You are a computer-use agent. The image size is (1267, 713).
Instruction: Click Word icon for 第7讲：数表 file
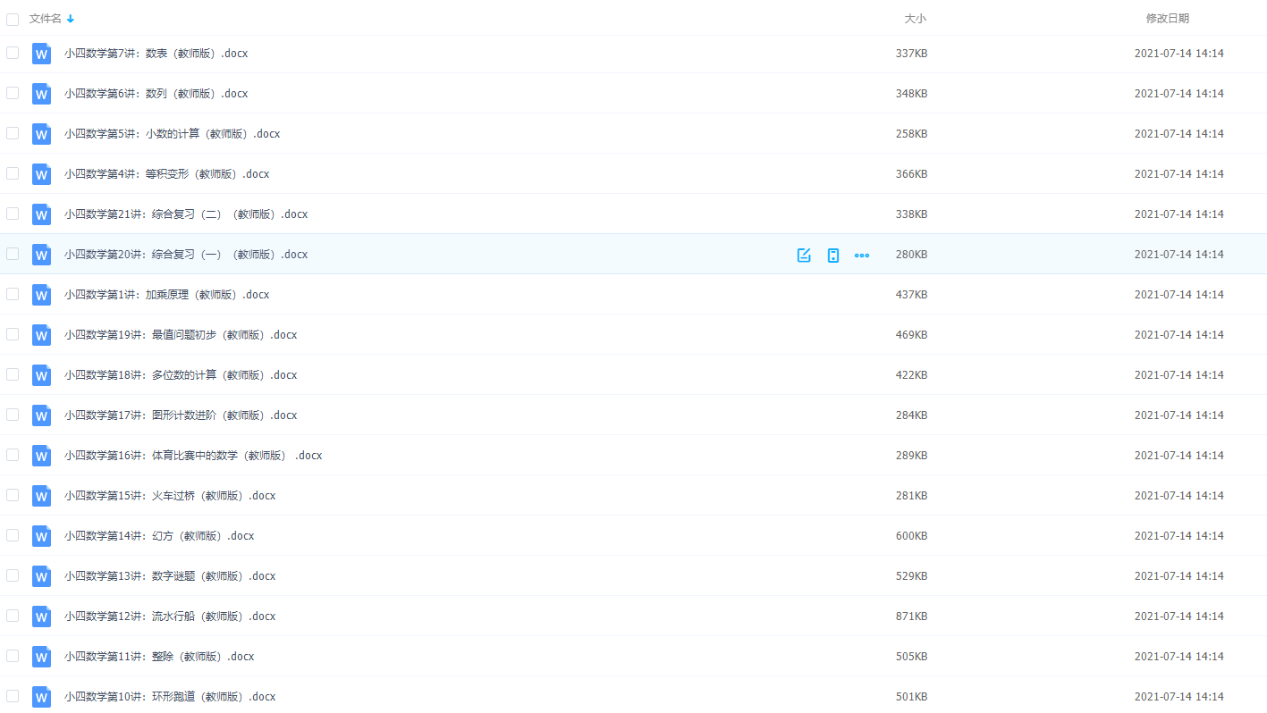[x=41, y=54]
